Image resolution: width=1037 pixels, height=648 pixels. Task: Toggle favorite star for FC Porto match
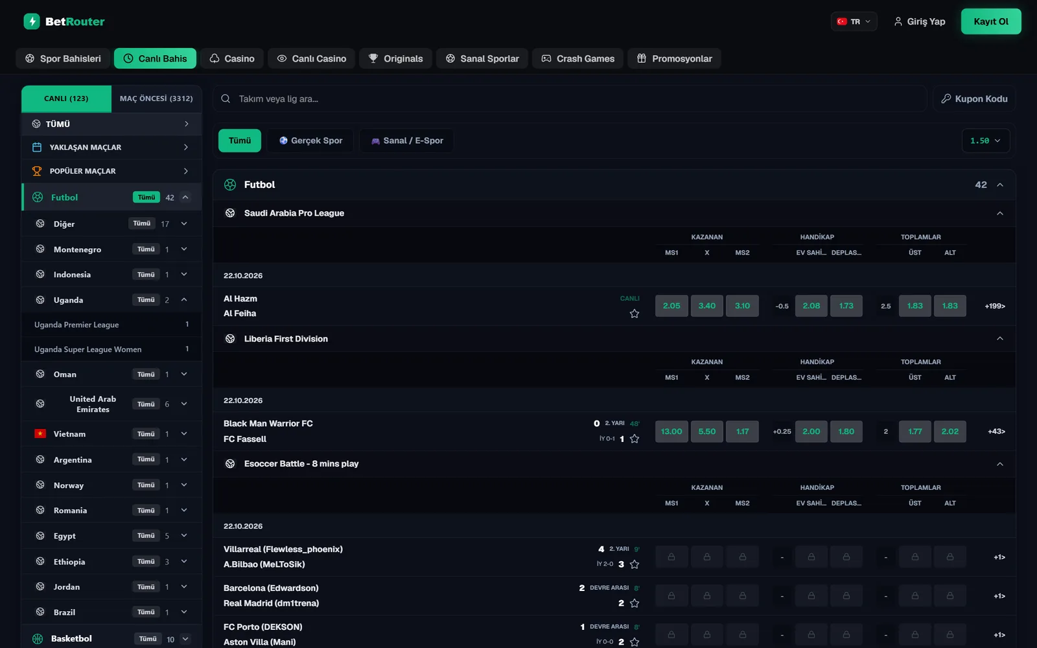tap(635, 642)
